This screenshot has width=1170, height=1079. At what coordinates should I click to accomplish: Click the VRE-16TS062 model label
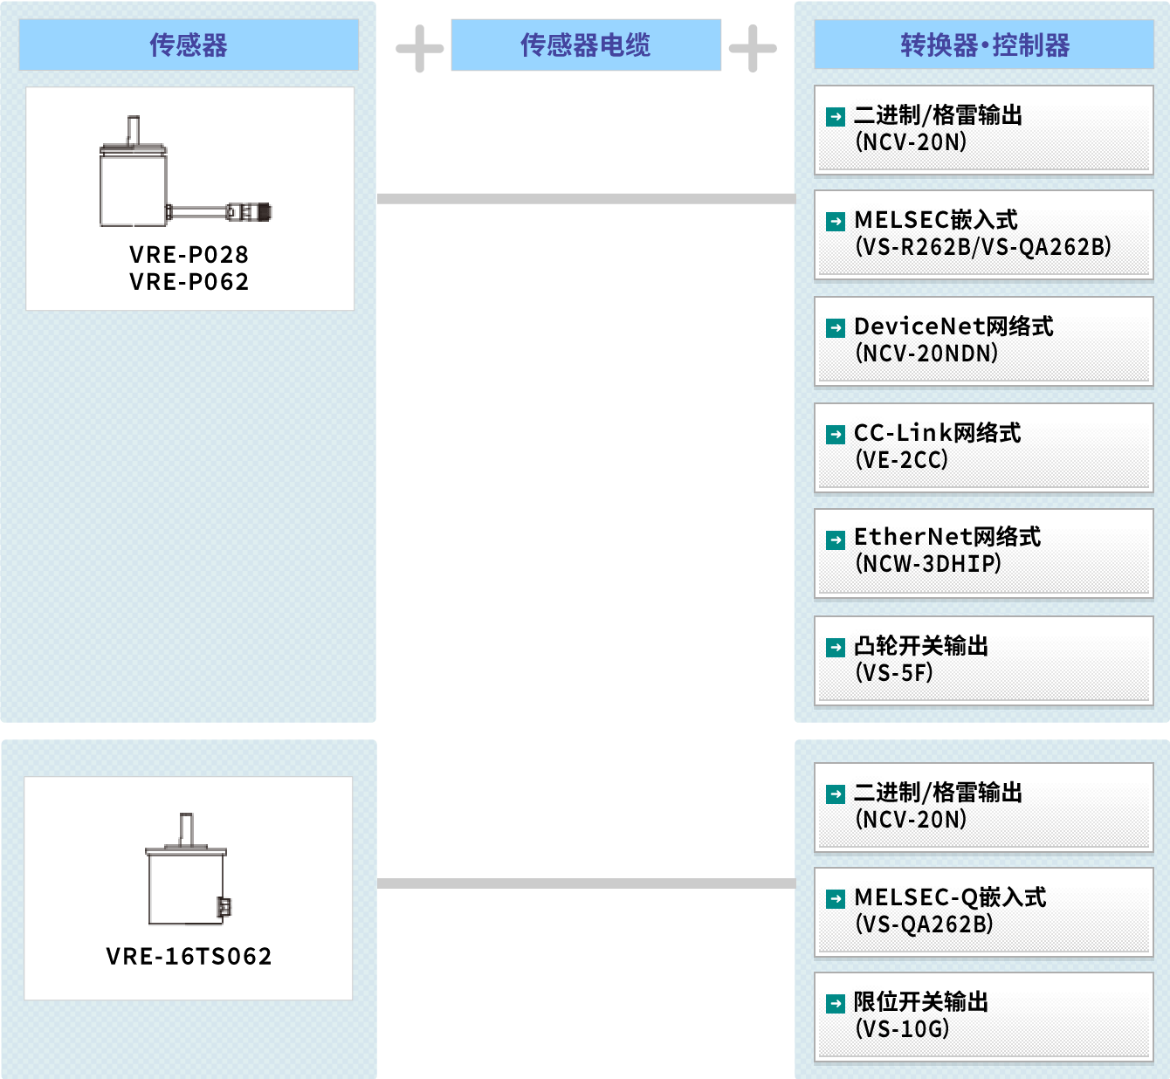coord(189,957)
